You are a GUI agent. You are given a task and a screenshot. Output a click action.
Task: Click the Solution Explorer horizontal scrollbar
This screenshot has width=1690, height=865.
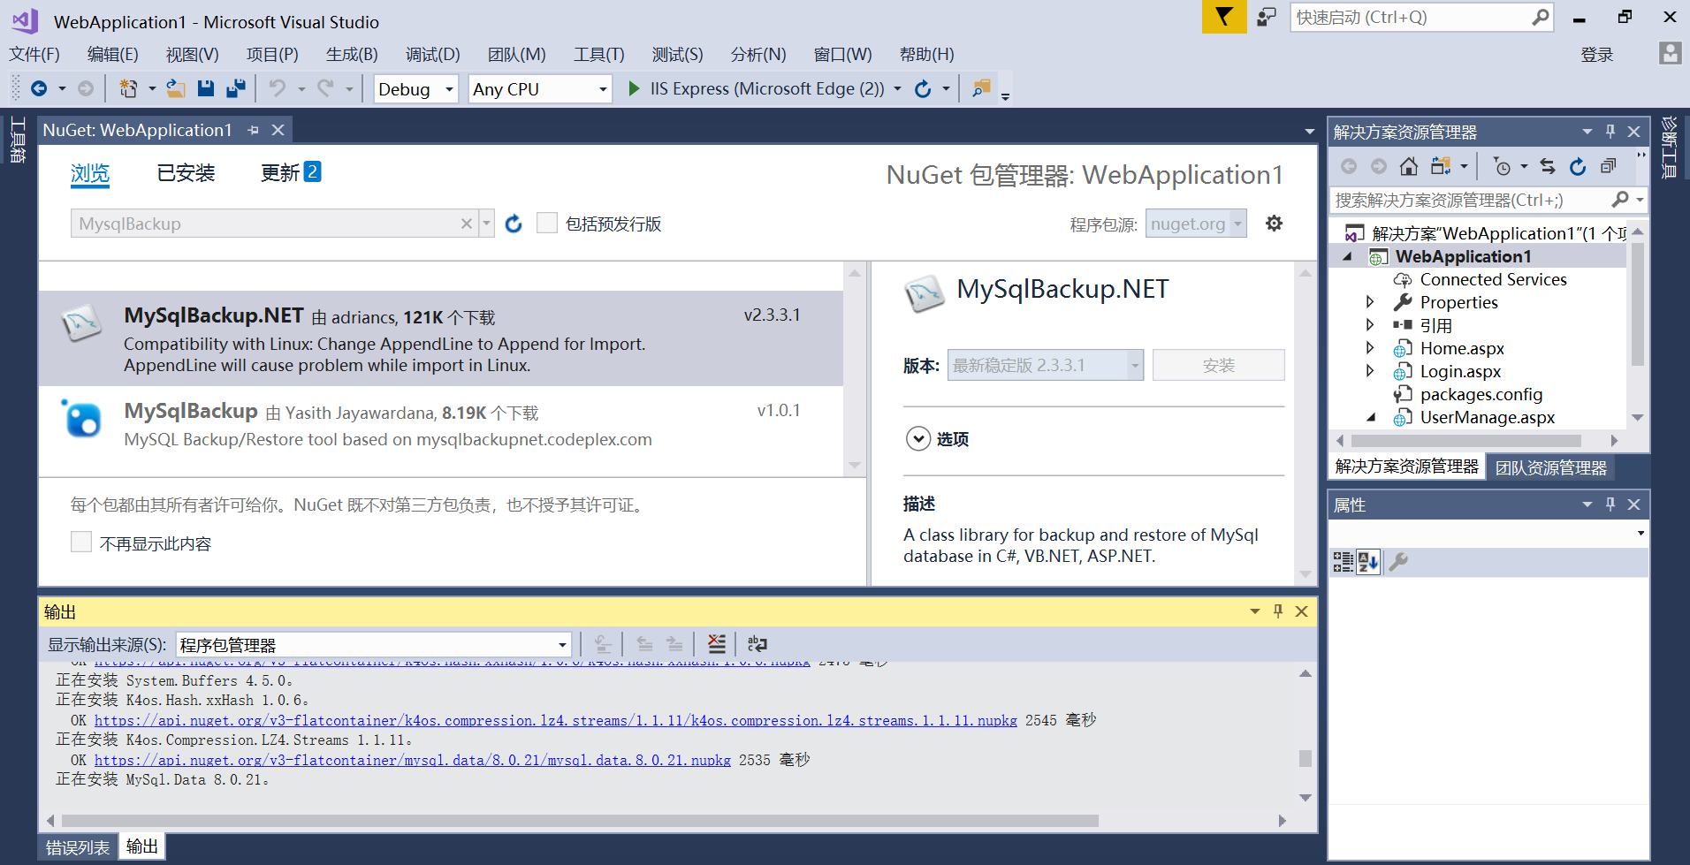(1466, 441)
